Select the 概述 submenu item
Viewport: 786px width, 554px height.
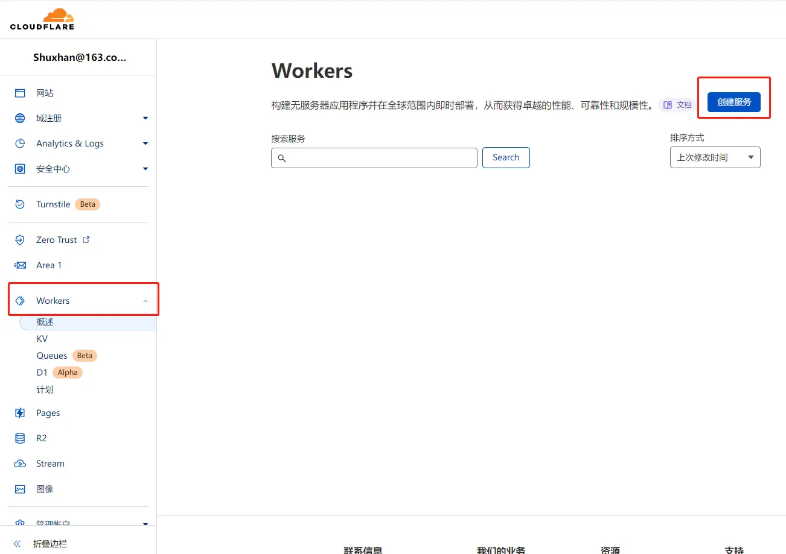click(x=88, y=323)
